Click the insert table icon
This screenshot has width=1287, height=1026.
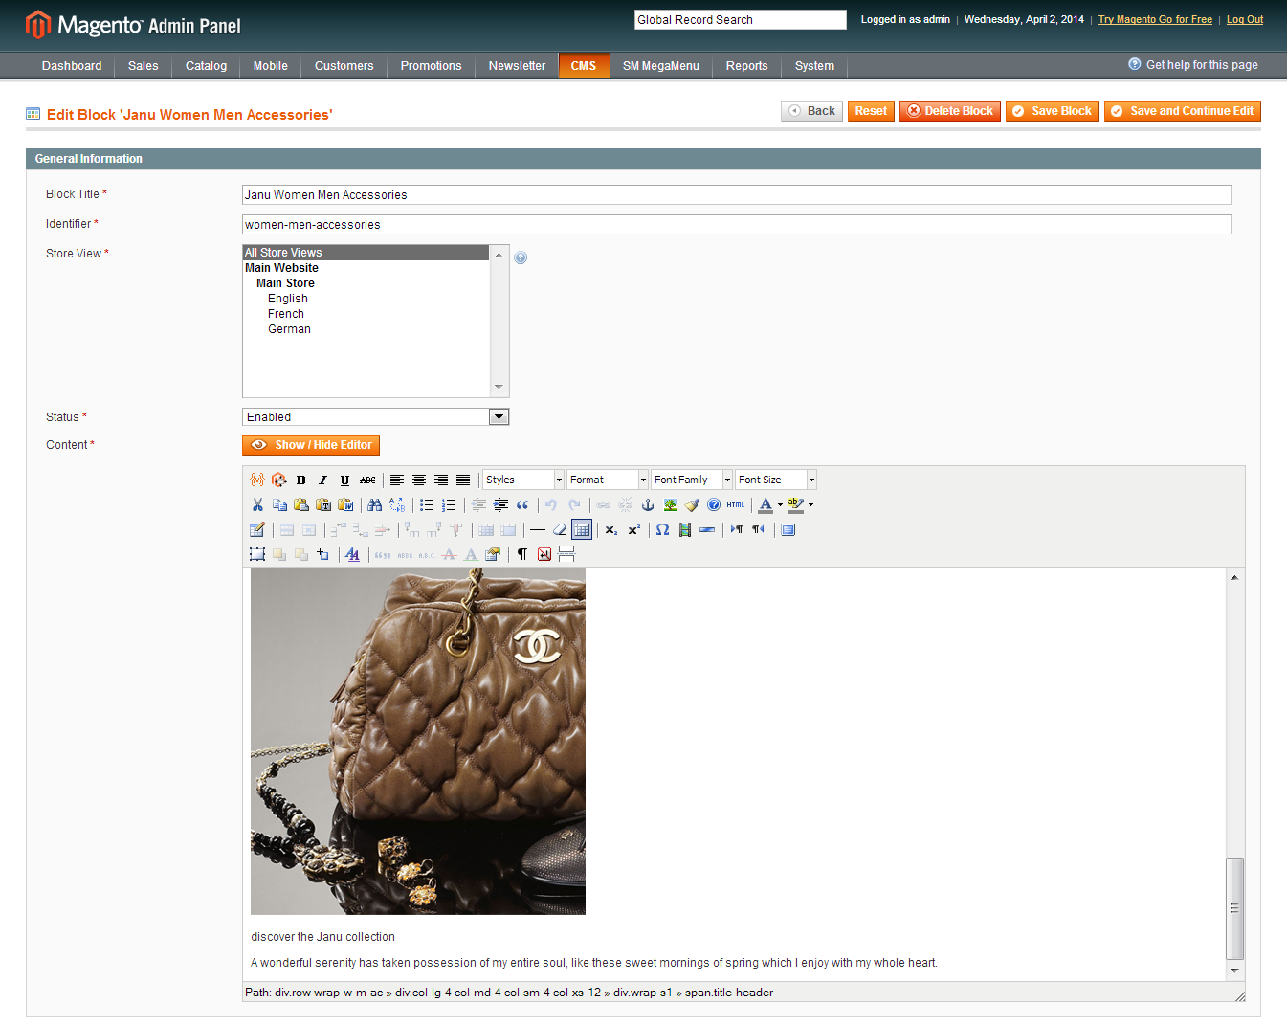tap(256, 529)
